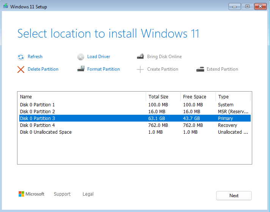Click the Load Driver link

pos(99,57)
